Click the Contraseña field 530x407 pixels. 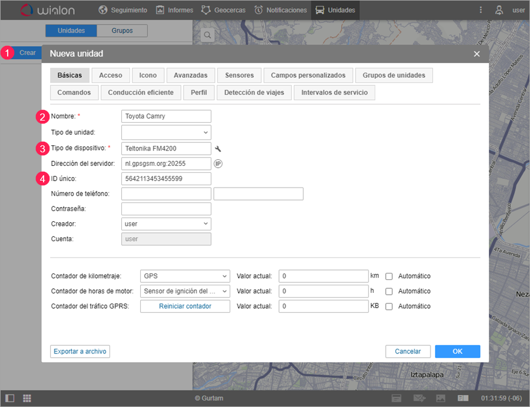click(166, 209)
